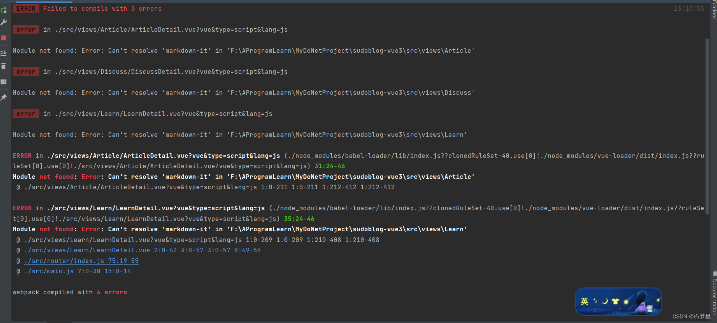Click the '@ ./src/views/Learn/LearnDetail.vue' 1:0-209 trace line
717x323 pixels.
[198, 240]
